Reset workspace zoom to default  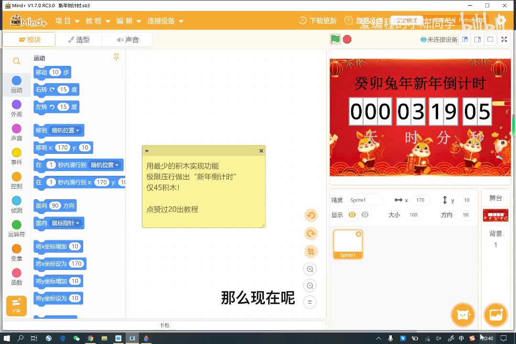pyautogui.click(x=310, y=302)
